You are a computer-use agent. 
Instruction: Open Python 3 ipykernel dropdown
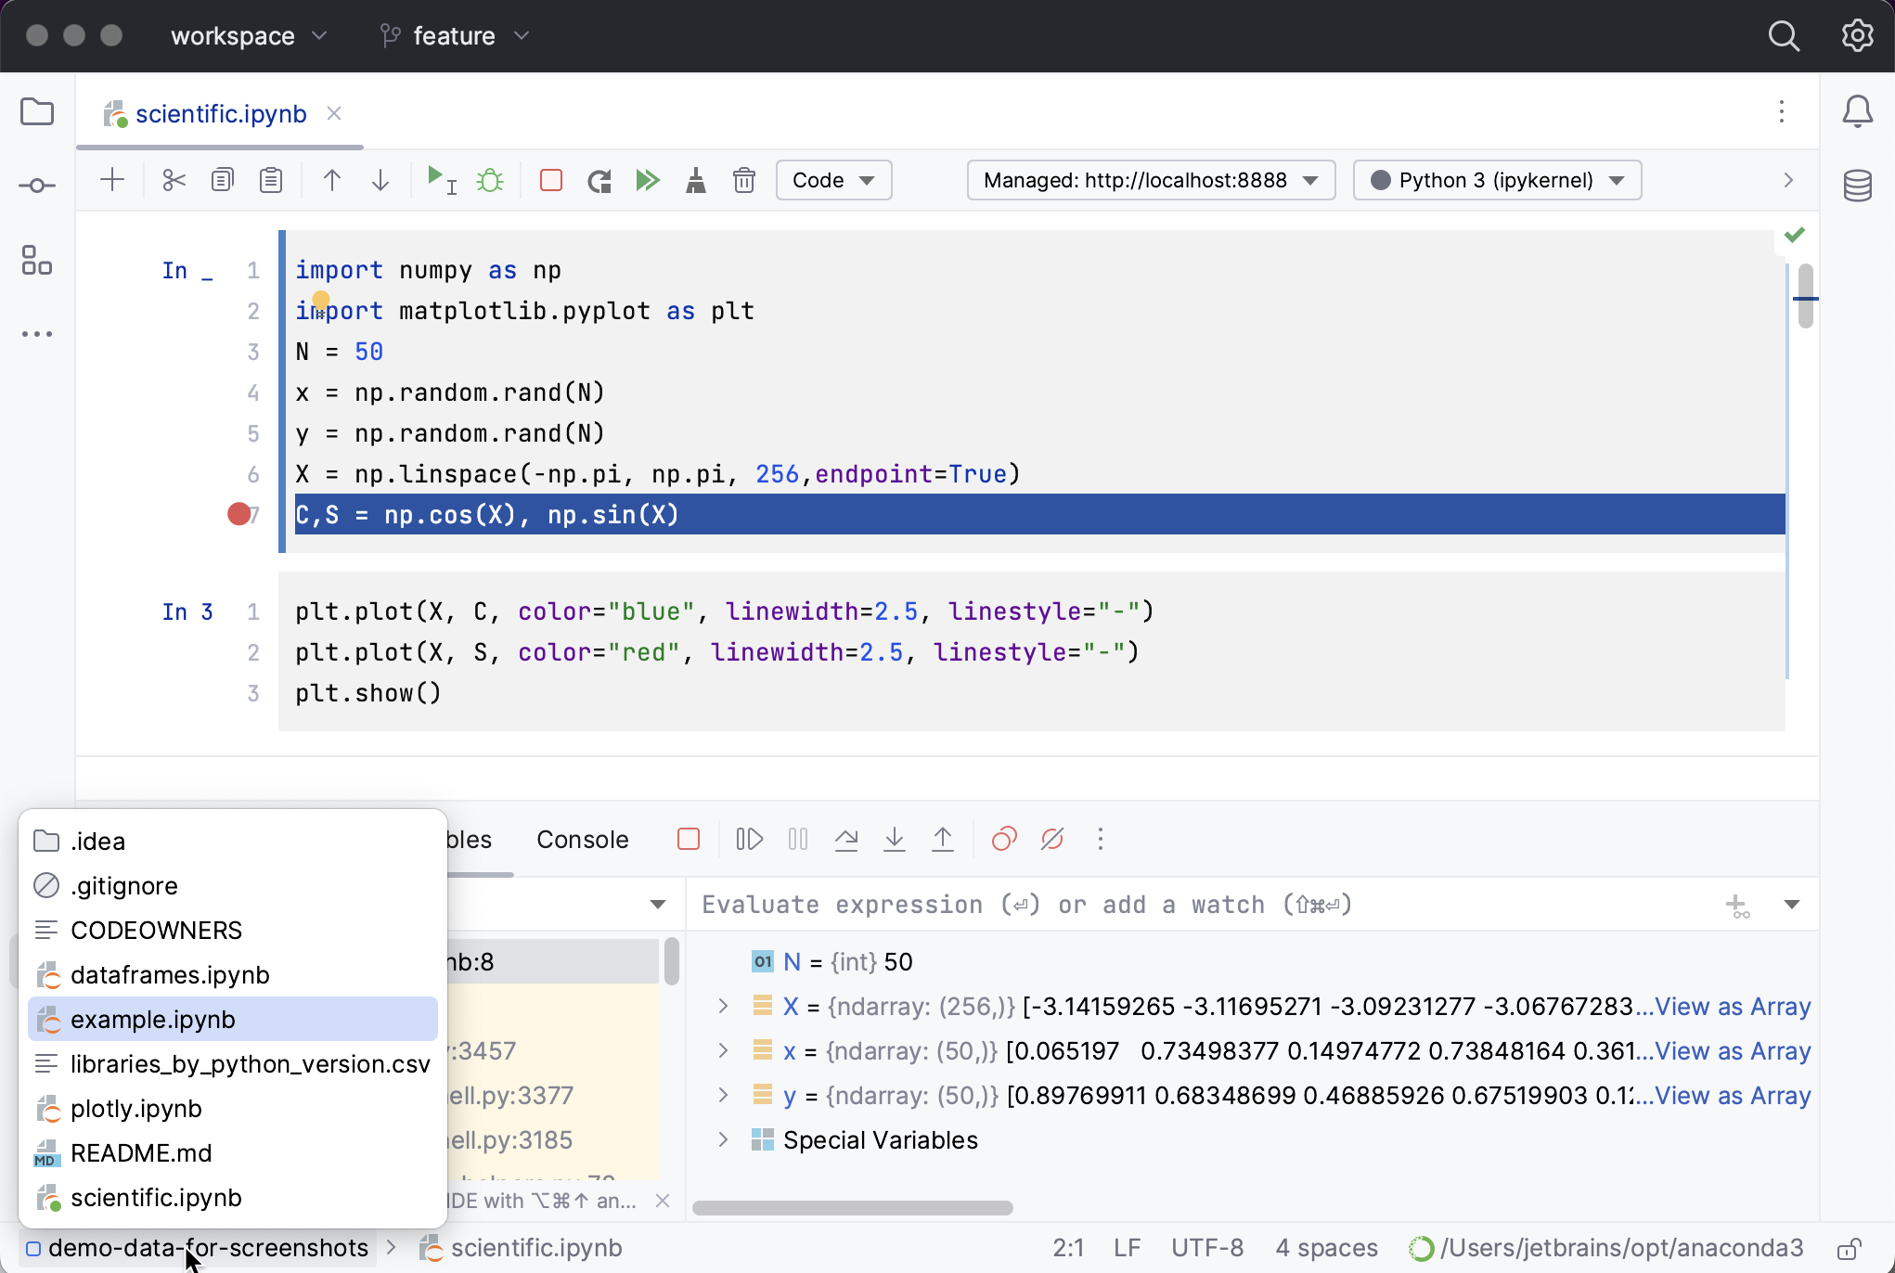[1497, 180]
